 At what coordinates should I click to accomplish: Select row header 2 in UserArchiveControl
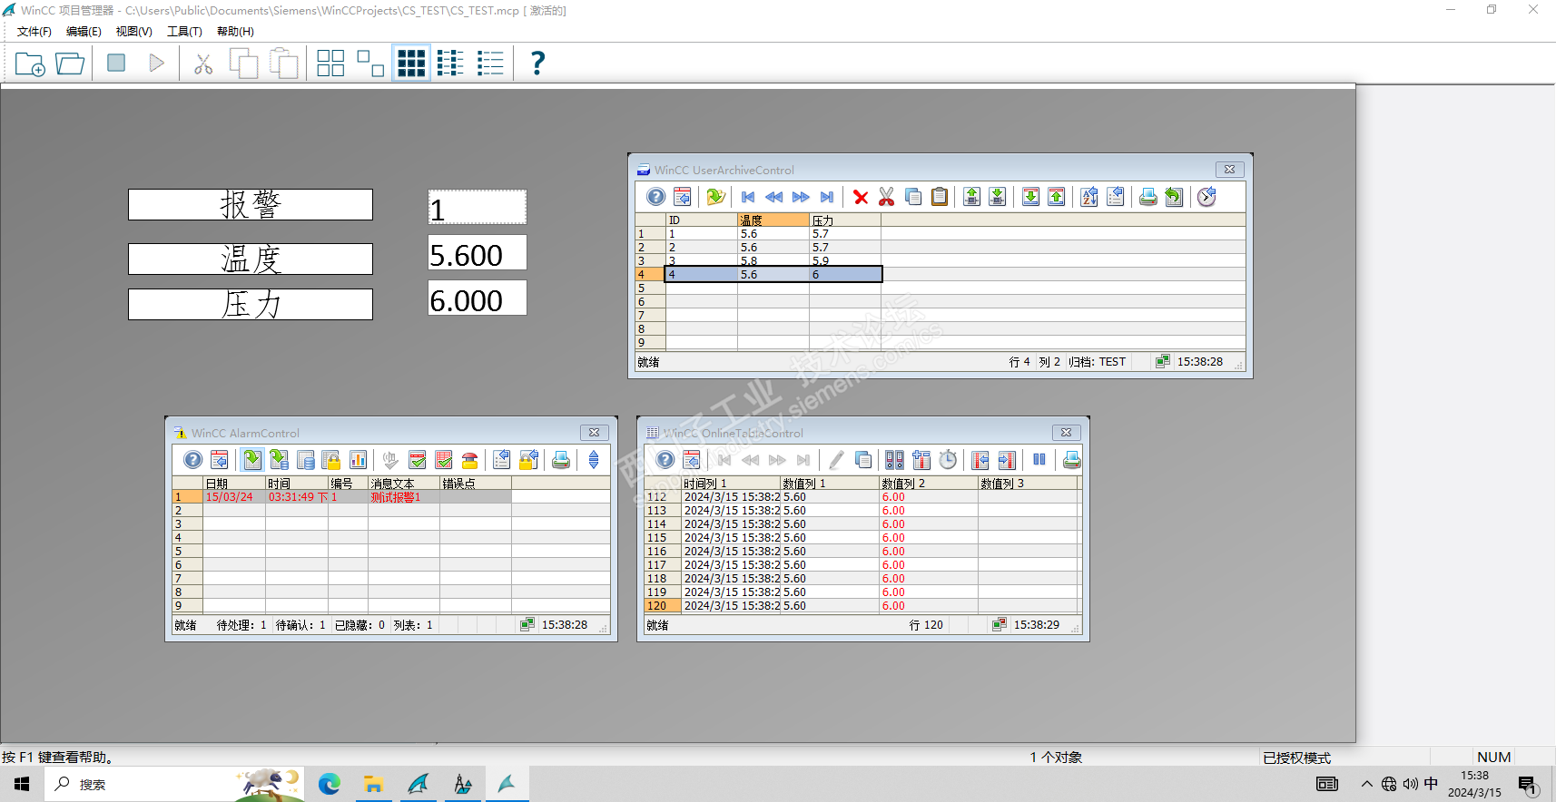point(650,247)
